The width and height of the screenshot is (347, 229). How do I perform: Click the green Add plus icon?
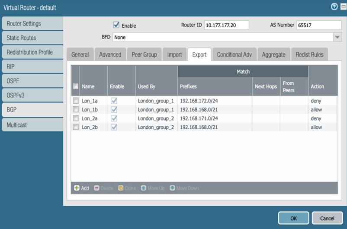pyautogui.click(x=77, y=188)
